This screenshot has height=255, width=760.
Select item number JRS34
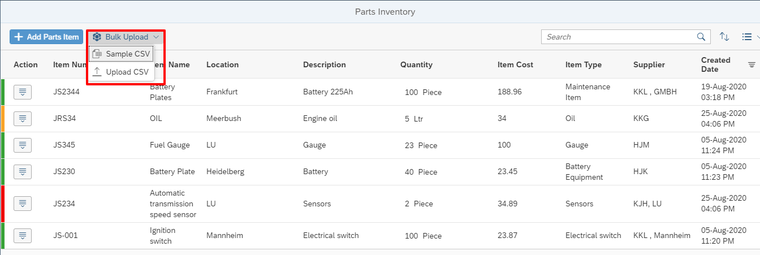tap(64, 119)
